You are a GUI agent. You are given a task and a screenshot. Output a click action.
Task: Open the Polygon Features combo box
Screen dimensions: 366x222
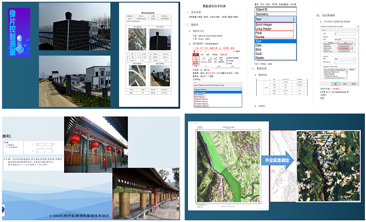point(217,90)
